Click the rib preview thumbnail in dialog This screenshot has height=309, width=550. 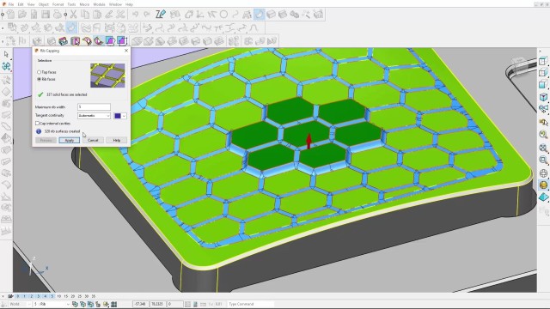pyautogui.click(x=107, y=76)
